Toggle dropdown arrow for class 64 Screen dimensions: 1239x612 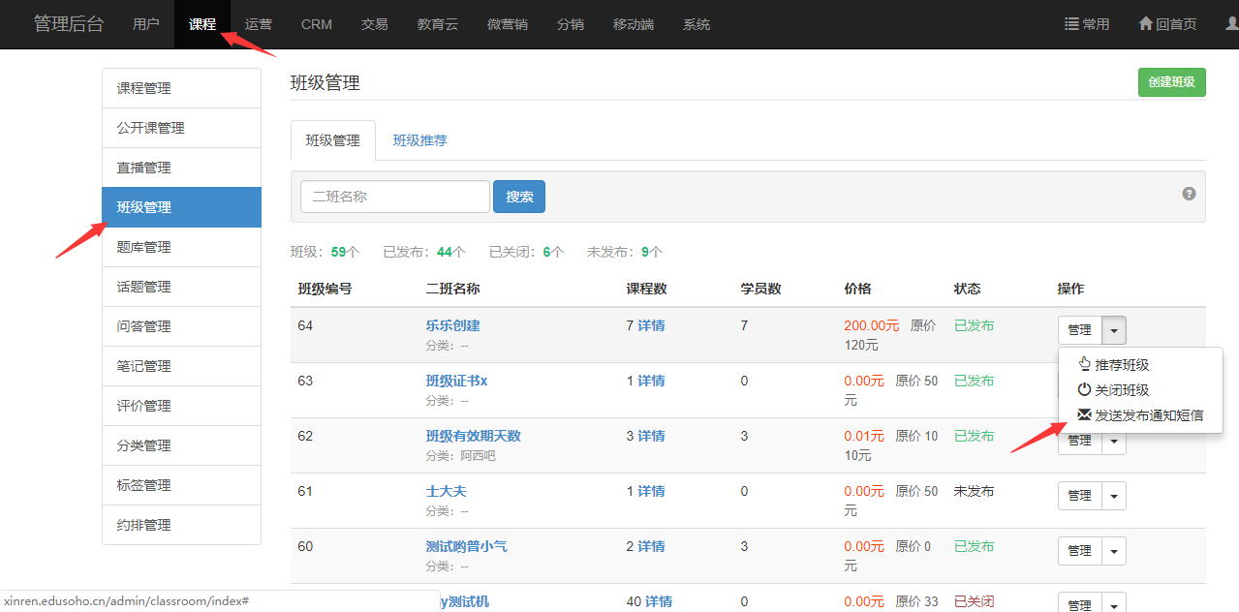click(1114, 330)
